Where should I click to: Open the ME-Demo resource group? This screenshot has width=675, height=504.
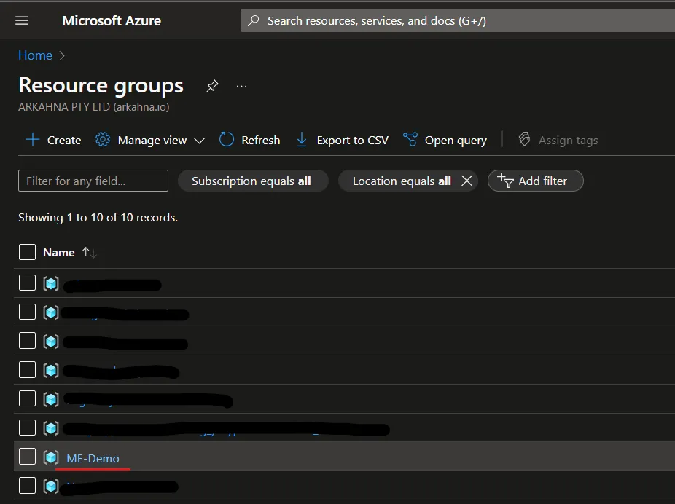[93, 458]
